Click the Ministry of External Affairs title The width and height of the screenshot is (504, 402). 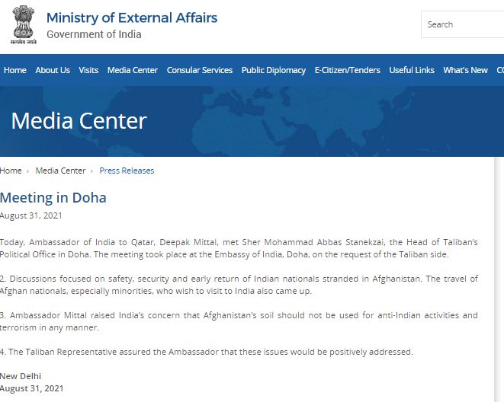pyautogui.click(x=132, y=18)
